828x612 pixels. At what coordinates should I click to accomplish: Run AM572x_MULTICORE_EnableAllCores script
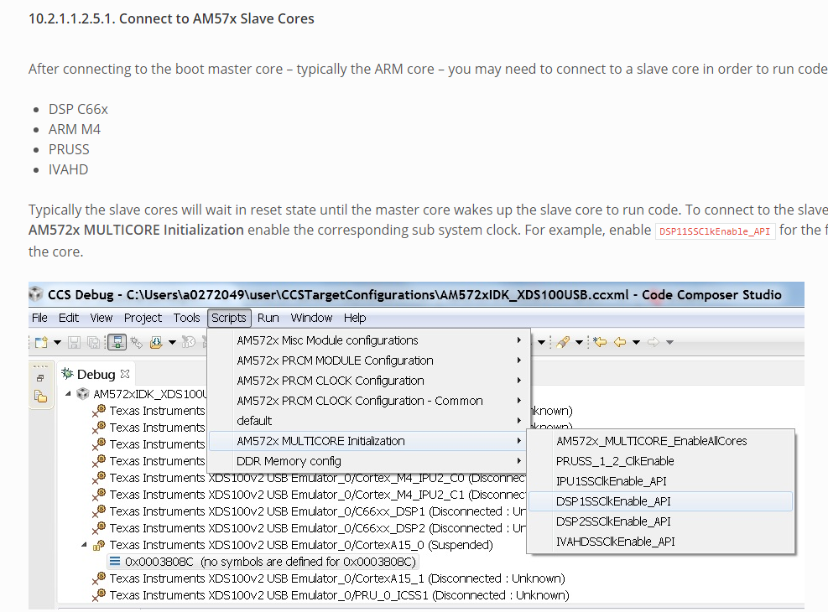tap(660, 441)
